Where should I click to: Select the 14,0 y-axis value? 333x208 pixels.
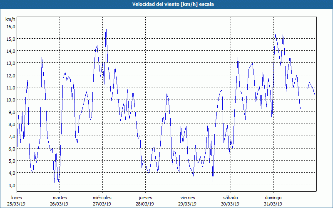[x=10, y=51]
